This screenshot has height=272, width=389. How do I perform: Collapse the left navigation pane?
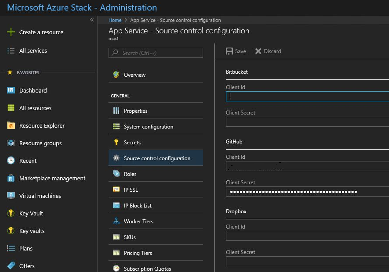coord(92,19)
